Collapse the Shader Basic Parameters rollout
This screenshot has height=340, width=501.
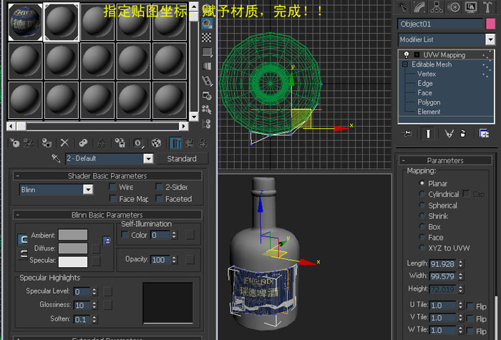coord(18,176)
